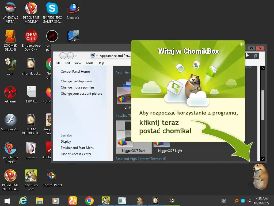Launch Internet Explorer from the taskbar
274x206 pixels.
23,201
